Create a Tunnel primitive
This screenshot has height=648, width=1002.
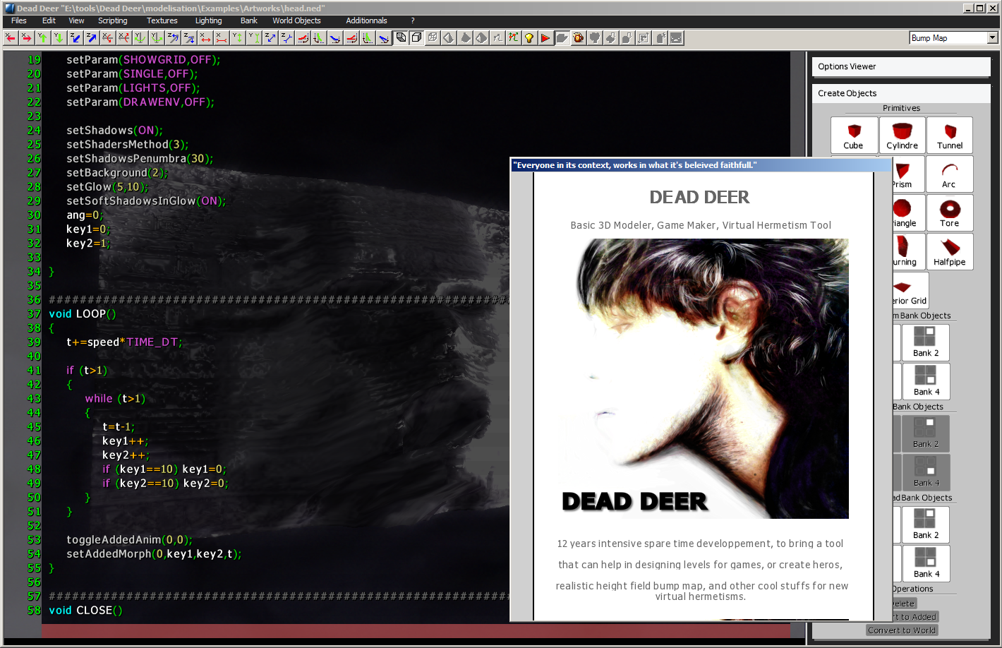click(950, 135)
